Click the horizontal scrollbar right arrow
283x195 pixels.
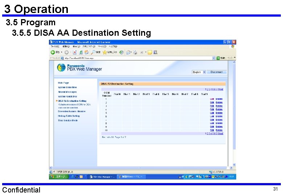point(231,168)
